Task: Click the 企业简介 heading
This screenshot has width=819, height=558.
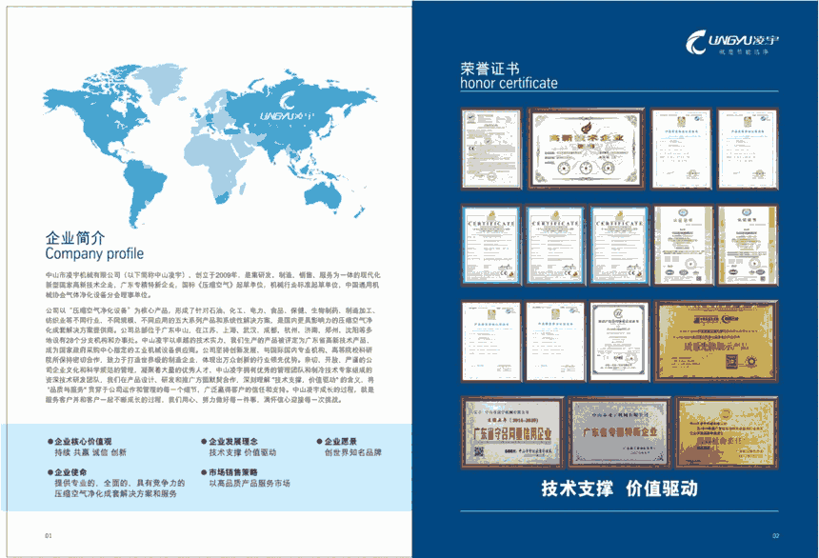Action: coord(75,238)
